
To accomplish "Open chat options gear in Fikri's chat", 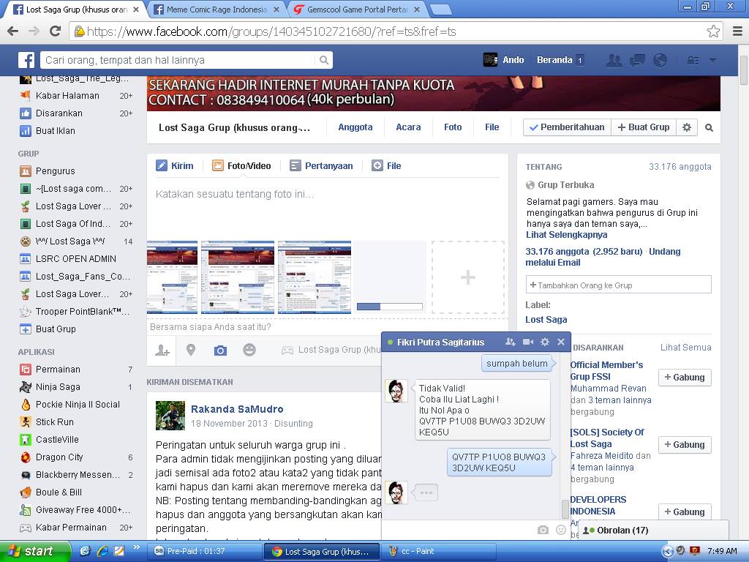I will 545,342.
